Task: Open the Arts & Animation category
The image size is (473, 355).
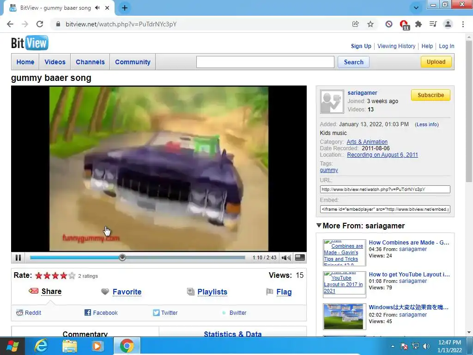Action: tap(367, 141)
